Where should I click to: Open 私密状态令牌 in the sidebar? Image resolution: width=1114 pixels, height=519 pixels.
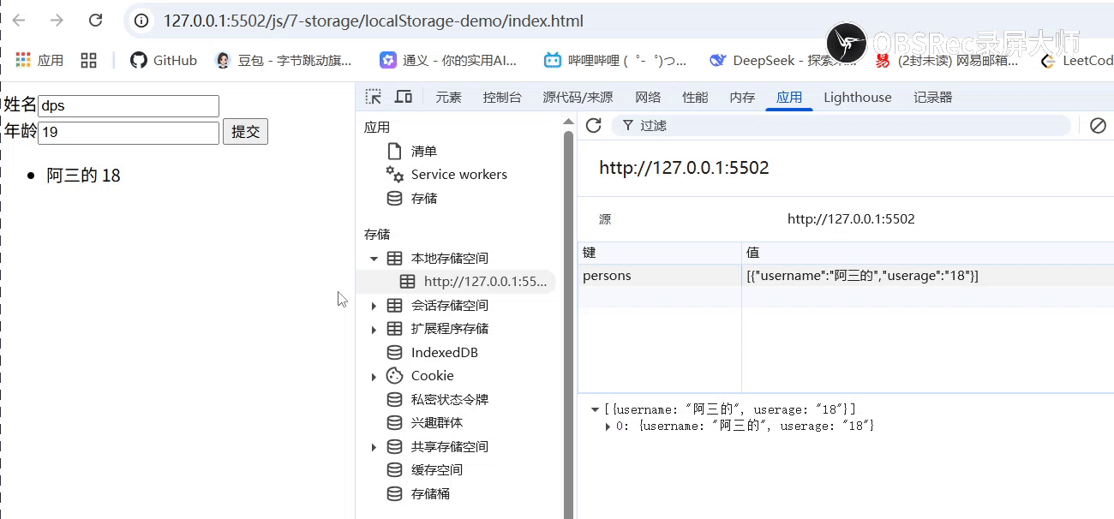coord(449,400)
